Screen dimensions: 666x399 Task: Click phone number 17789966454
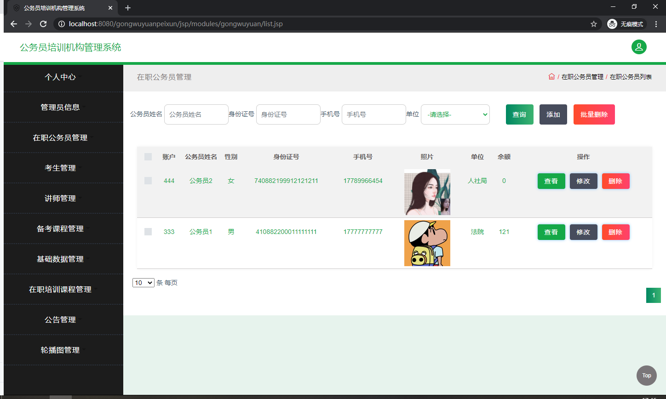(363, 181)
